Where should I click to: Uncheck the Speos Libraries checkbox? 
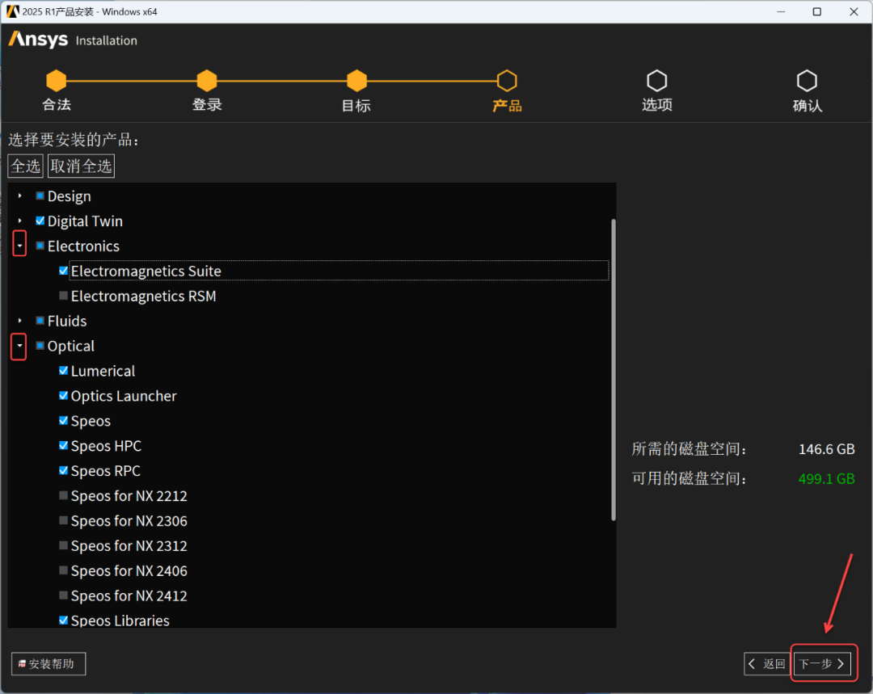(64, 620)
